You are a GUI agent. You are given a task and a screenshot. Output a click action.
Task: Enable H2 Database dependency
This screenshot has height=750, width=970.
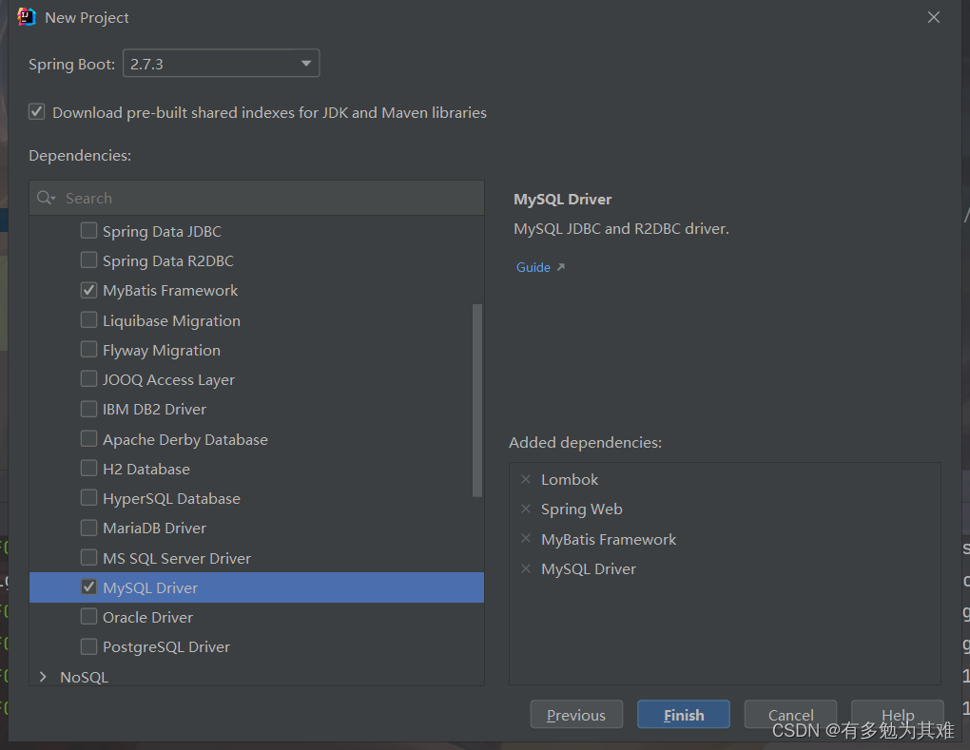(x=88, y=468)
